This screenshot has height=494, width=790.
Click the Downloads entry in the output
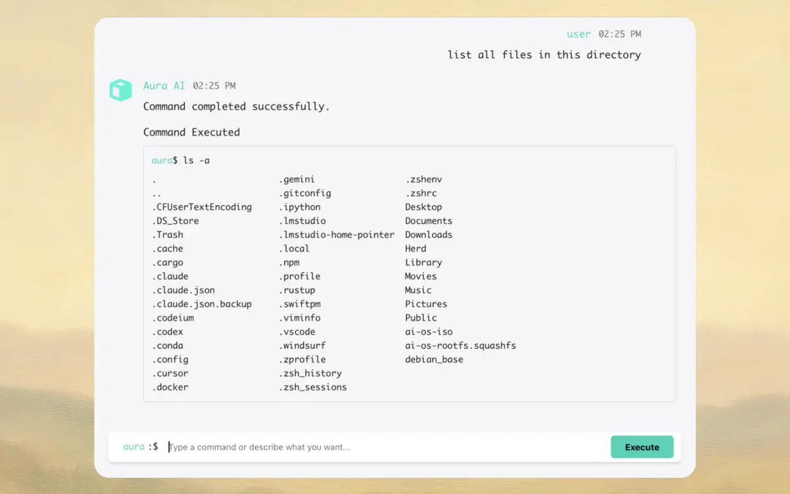(429, 234)
